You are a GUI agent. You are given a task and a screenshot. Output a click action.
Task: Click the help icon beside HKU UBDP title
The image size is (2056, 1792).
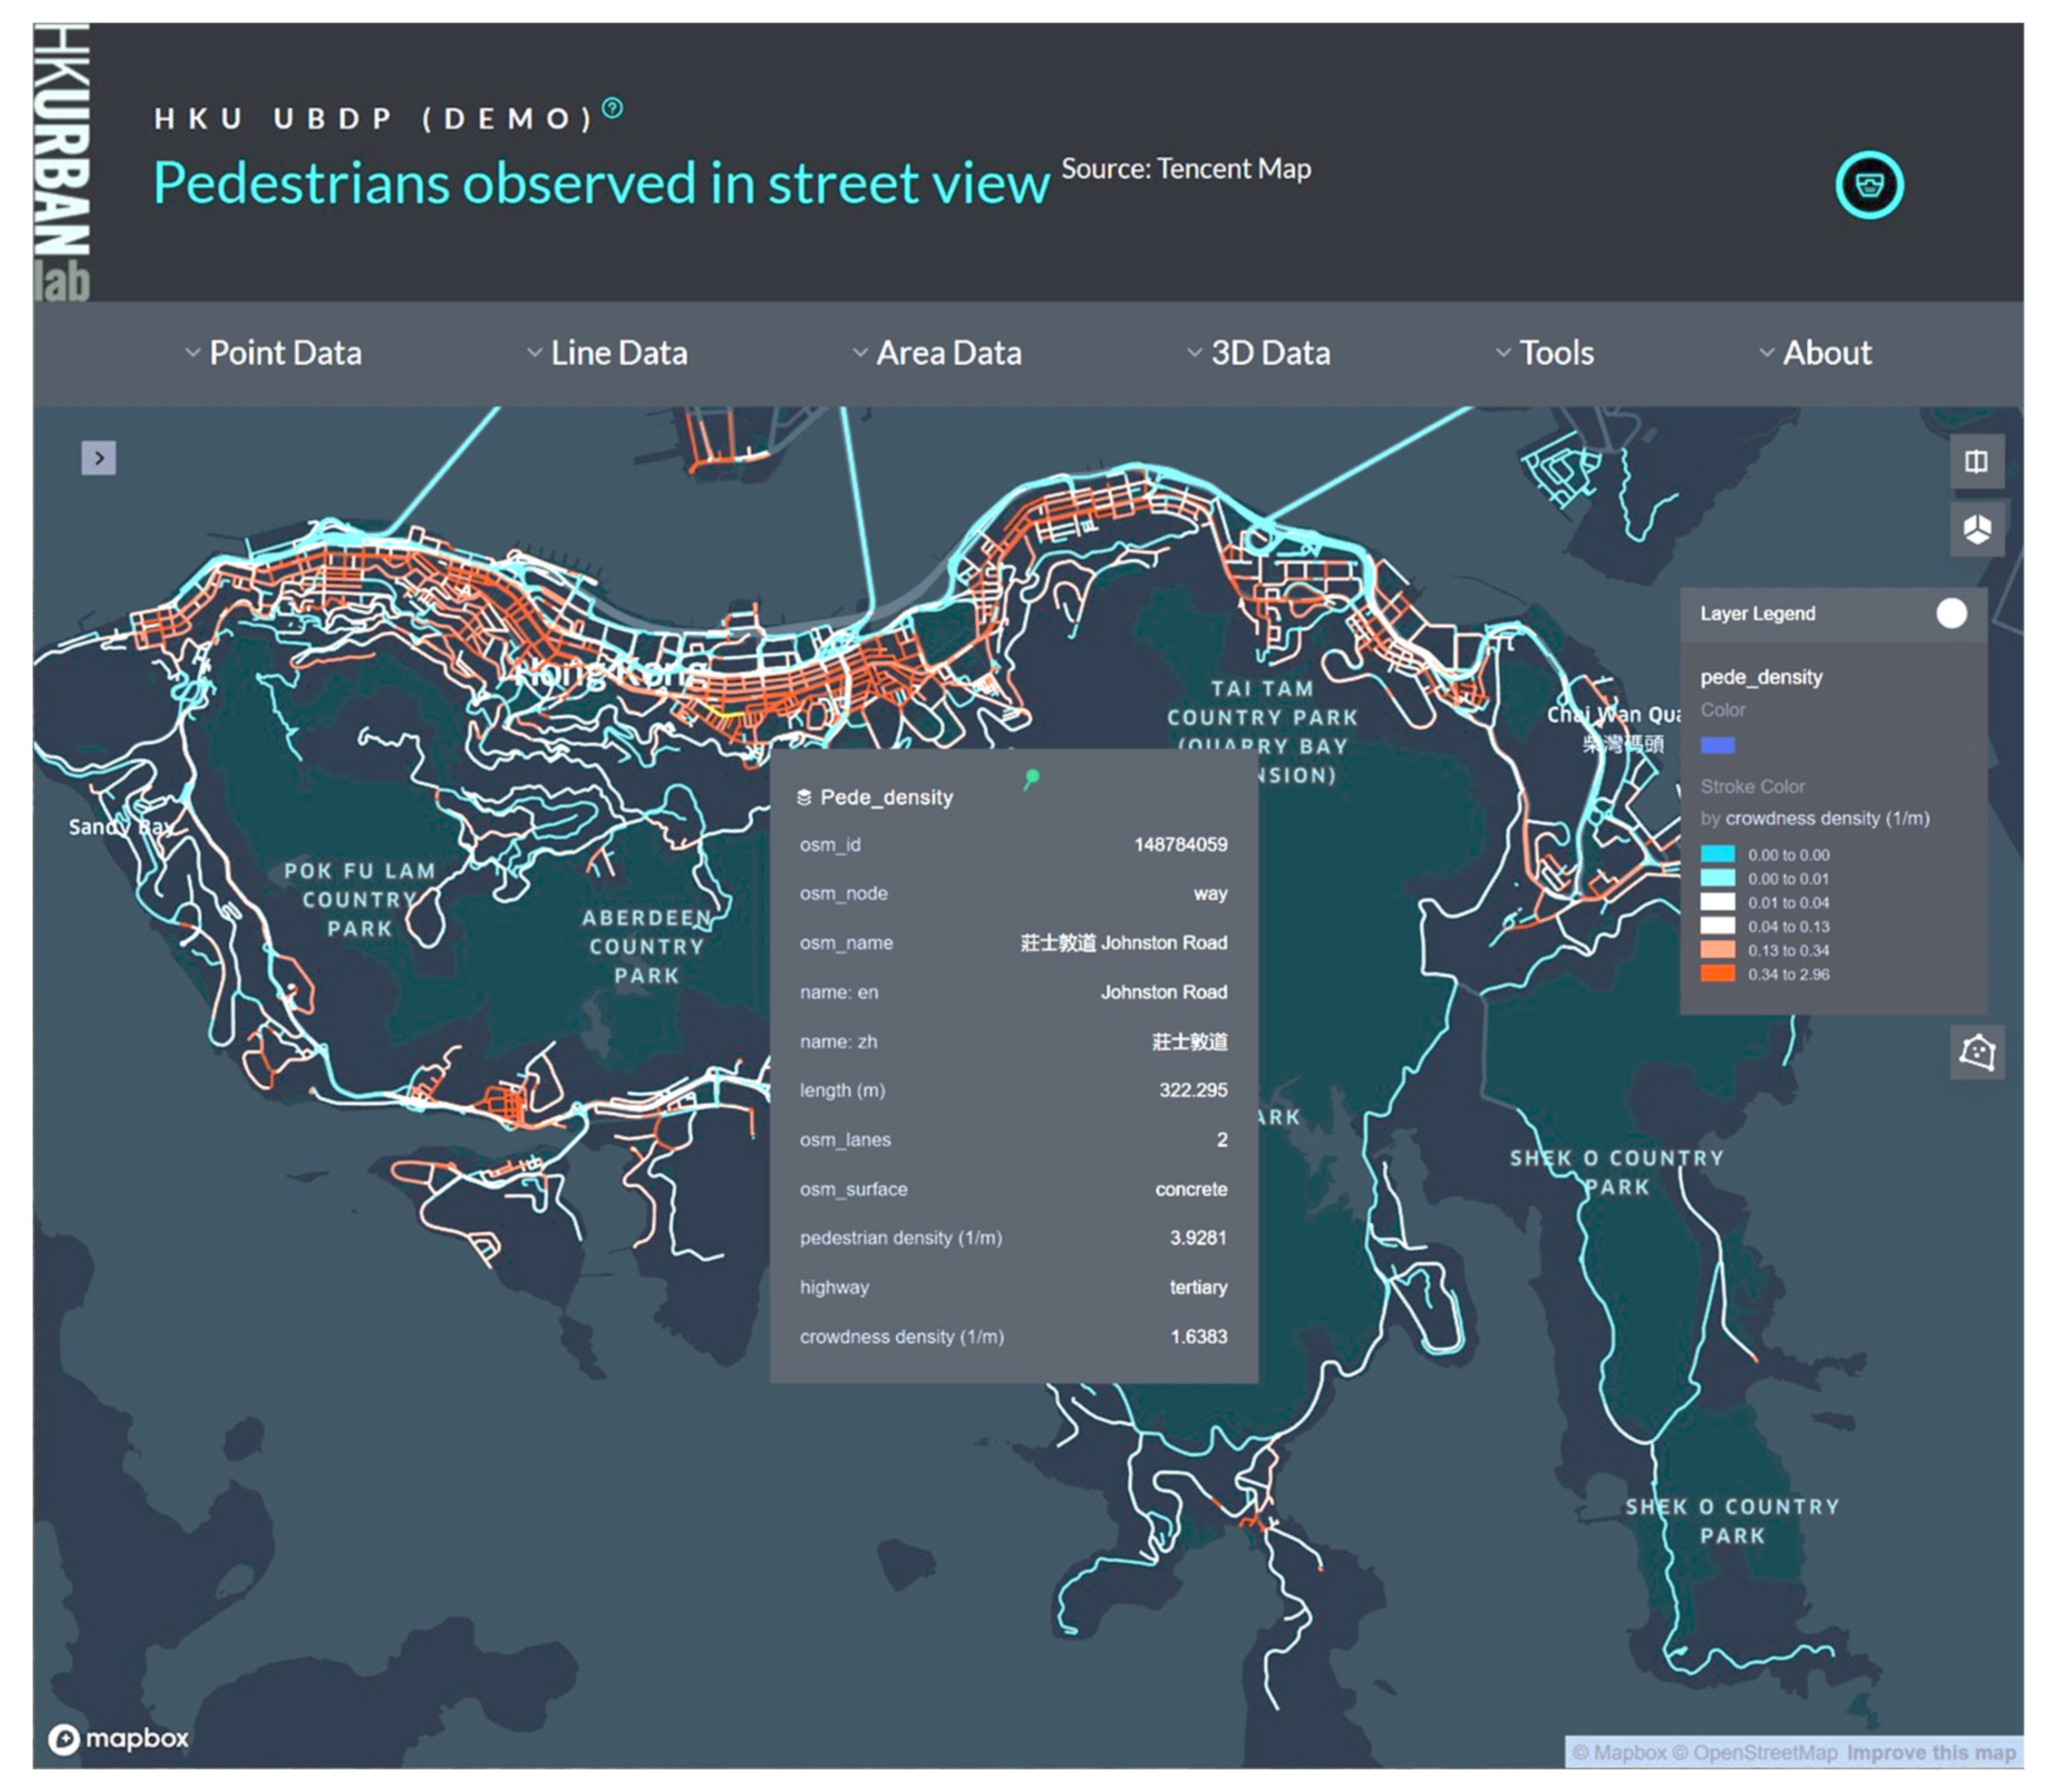613,108
